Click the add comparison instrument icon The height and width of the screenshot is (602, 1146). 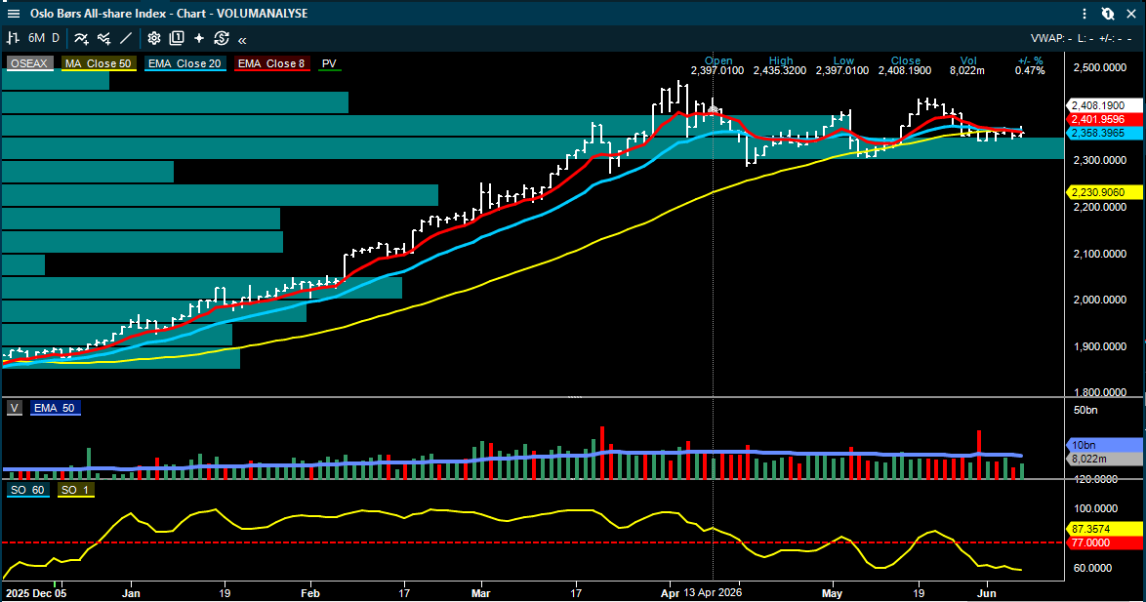(103, 38)
